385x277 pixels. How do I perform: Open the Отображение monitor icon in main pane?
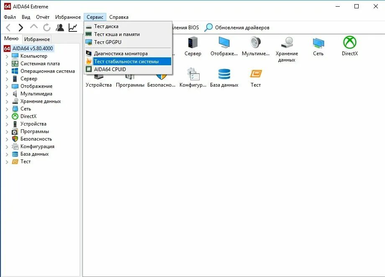[x=224, y=43]
